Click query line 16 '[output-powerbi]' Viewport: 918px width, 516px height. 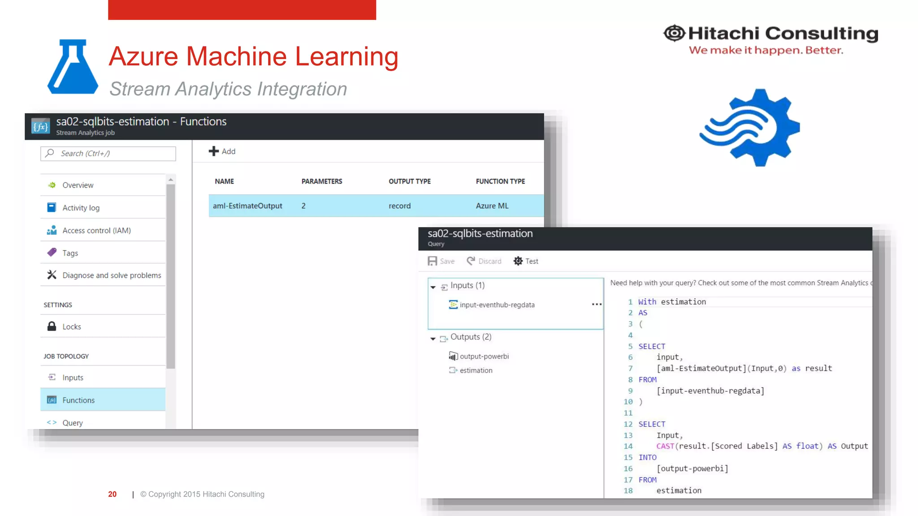693,469
